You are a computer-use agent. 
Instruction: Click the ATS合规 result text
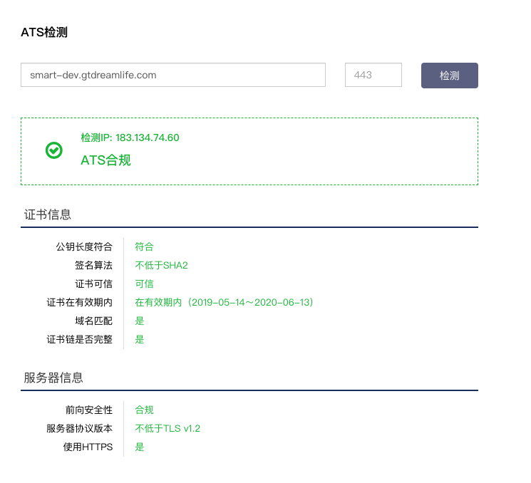click(x=105, y=160)
